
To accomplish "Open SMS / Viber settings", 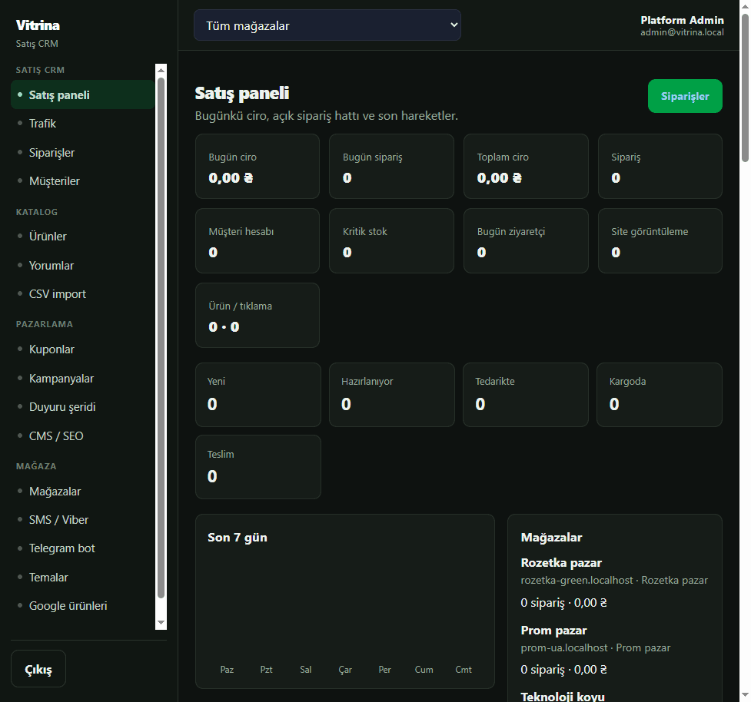I will 82,520.
